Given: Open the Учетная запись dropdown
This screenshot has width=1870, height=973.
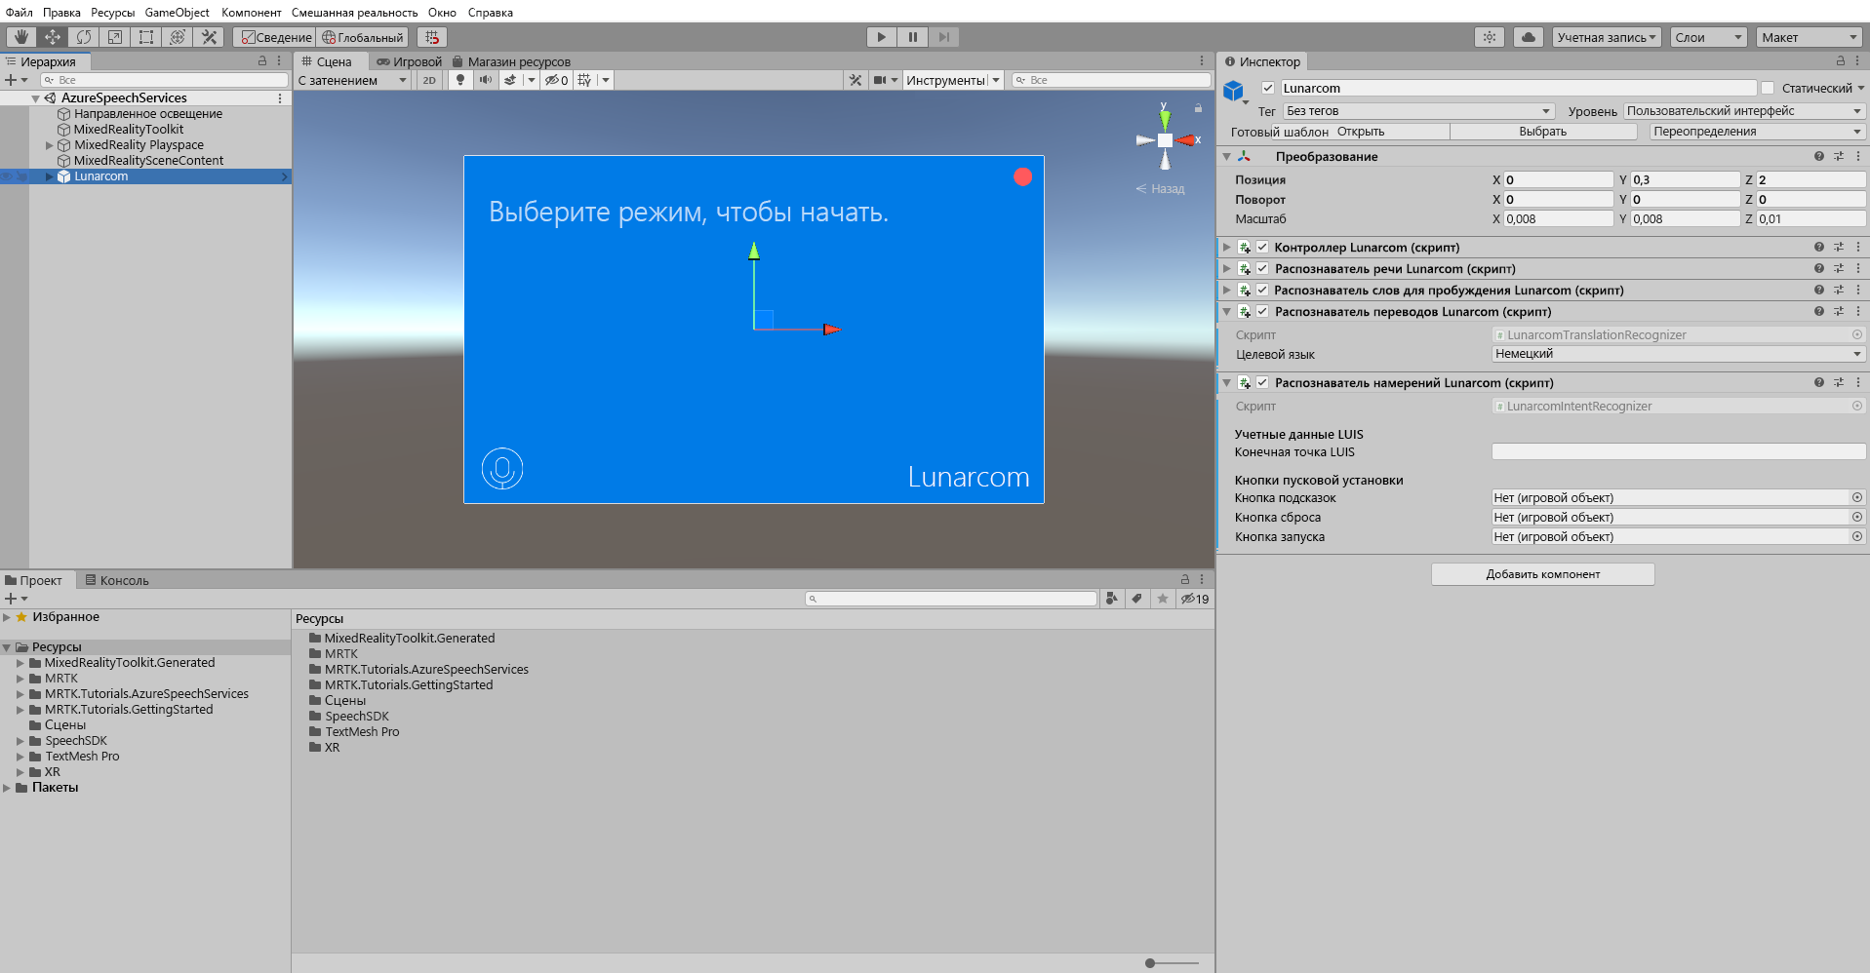Looking at the screenshot, I should 1607,37.
